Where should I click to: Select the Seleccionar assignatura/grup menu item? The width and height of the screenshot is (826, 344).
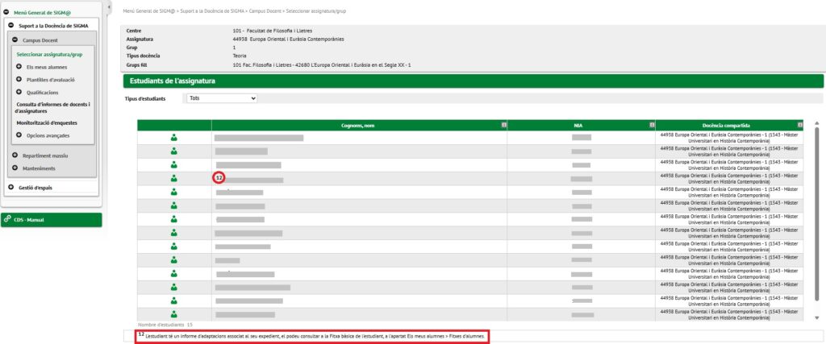[49, 54]
